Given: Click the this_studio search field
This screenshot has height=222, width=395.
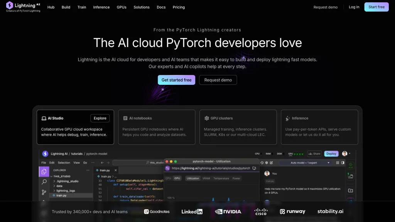Looking at the screenshot, I should coord(138,163).
